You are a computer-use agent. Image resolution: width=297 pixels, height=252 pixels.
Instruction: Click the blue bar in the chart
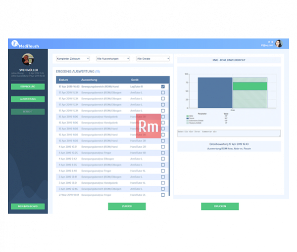click(215, 92)
